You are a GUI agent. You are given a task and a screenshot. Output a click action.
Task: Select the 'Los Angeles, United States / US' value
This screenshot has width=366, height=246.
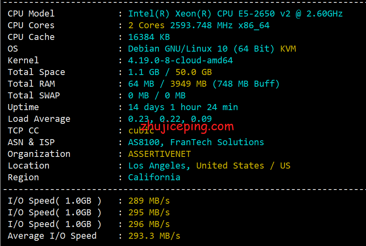click(x=209, y=166)
